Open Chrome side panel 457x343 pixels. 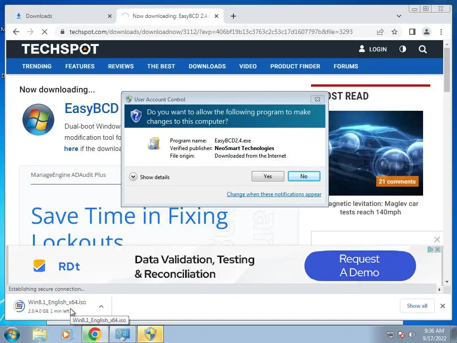coord(412,32)
